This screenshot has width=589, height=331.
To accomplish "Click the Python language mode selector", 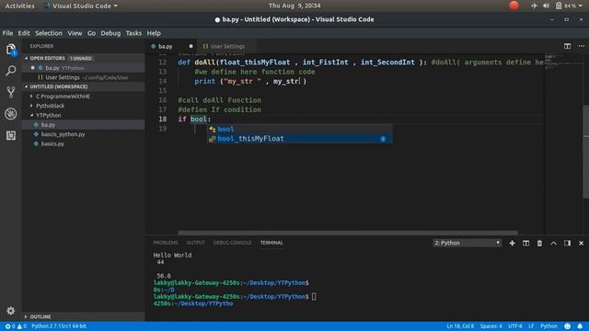I will 549,326.
